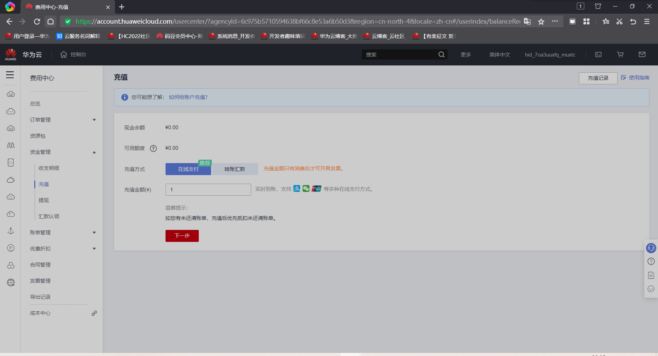Open the IP service icon in the sidebar
Image resolution: width=658 pixels, height=356 pixels.
[11, 248]
